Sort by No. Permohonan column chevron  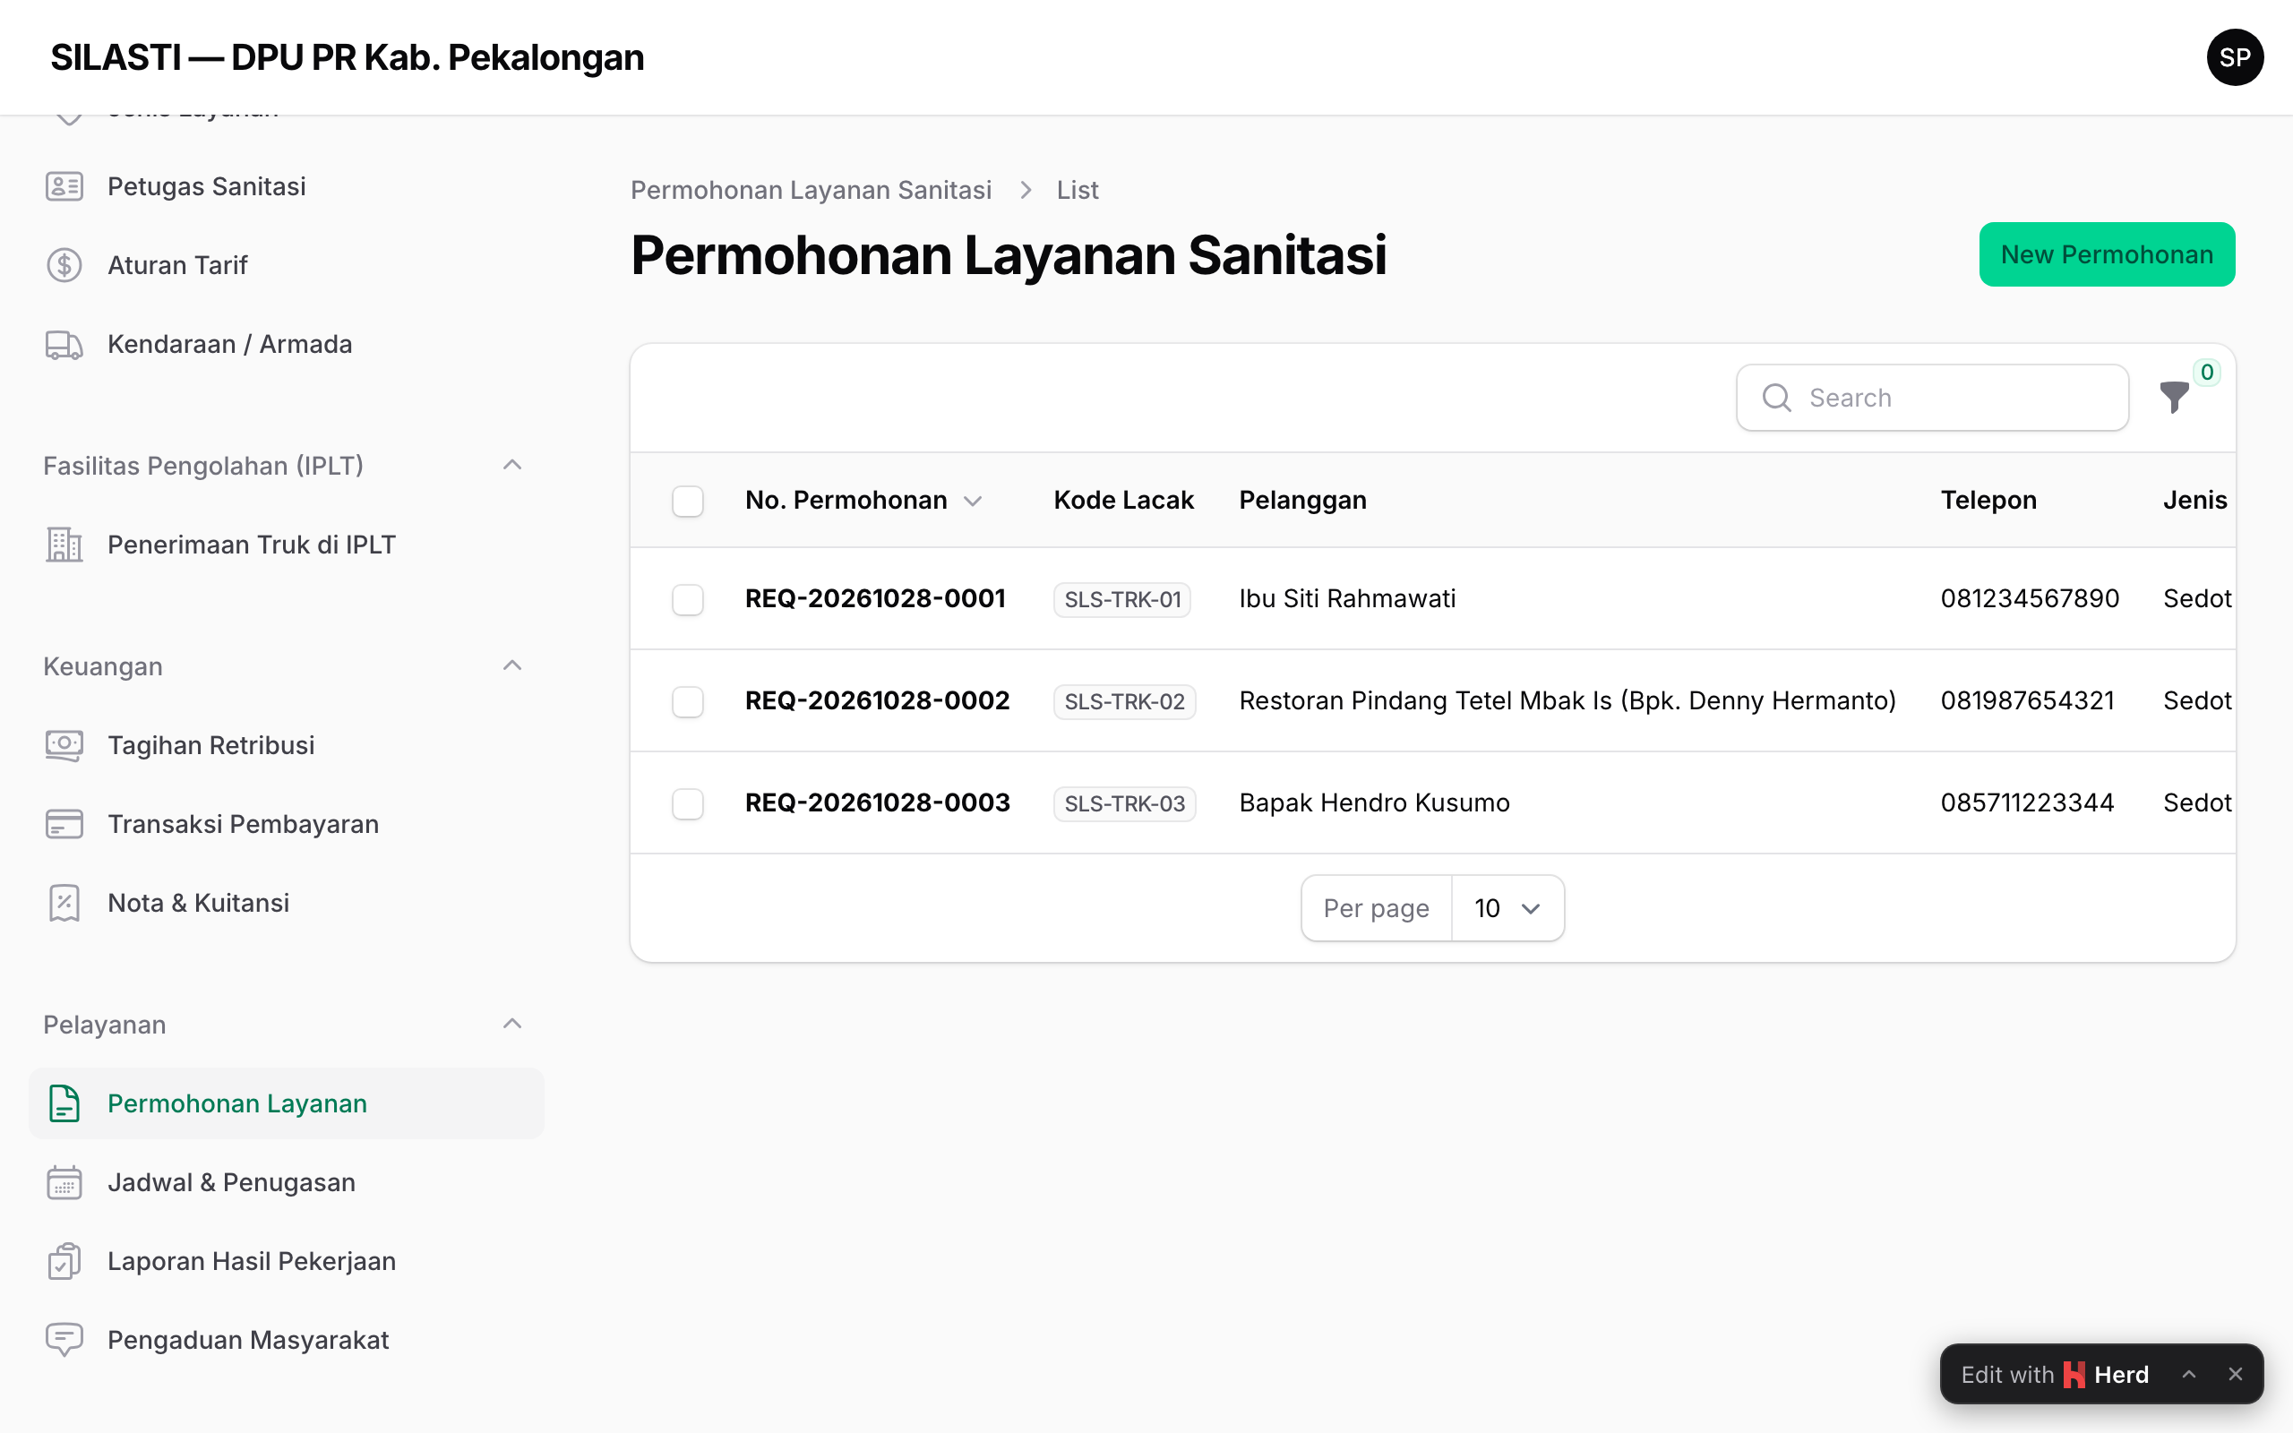pos(973,501)
